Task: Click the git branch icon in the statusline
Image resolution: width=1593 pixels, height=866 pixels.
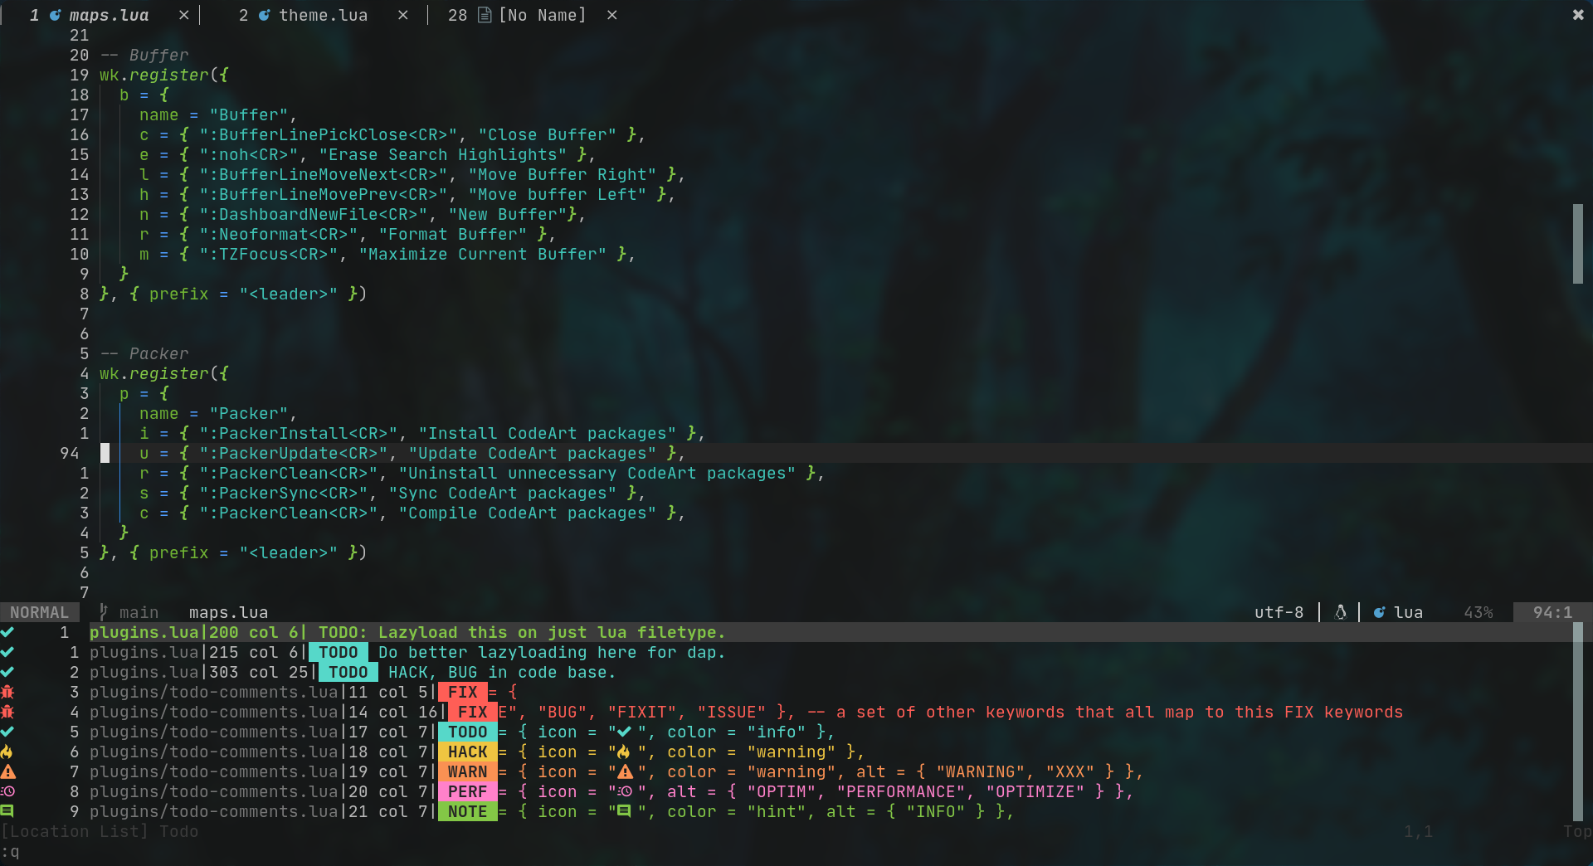Action: pos(104,612)
